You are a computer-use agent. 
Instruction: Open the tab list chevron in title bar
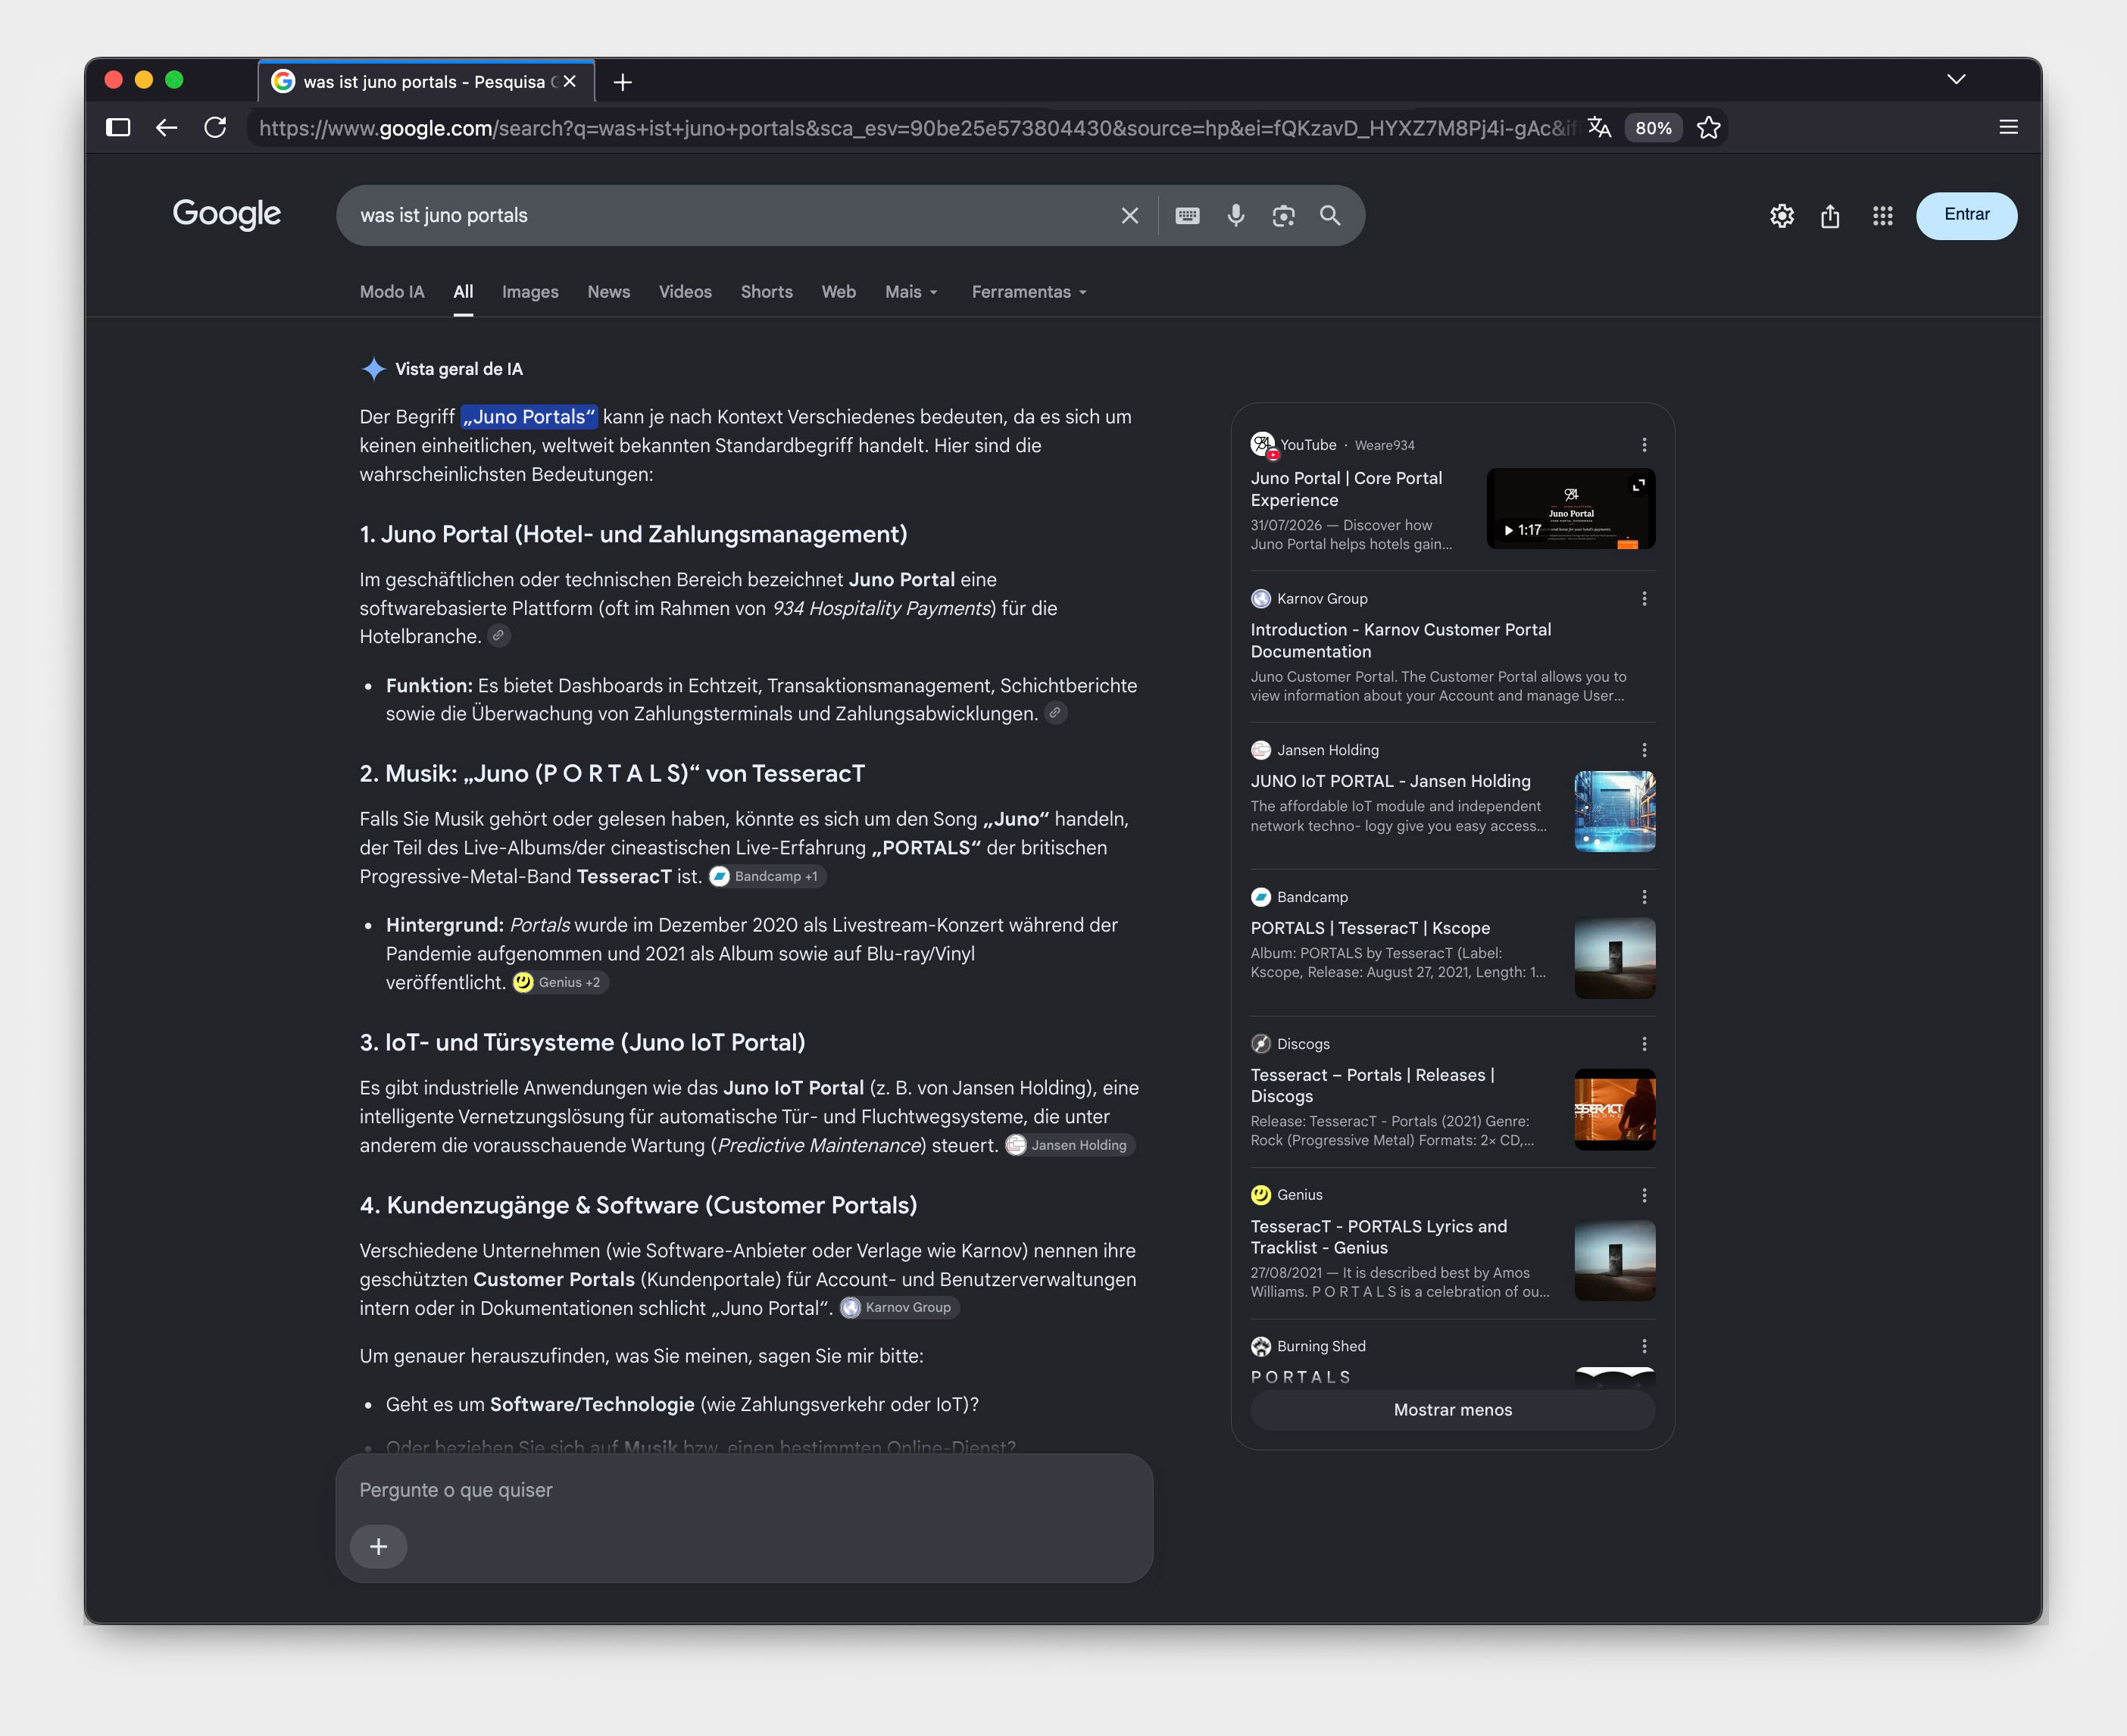click(x=1956, y=80)
